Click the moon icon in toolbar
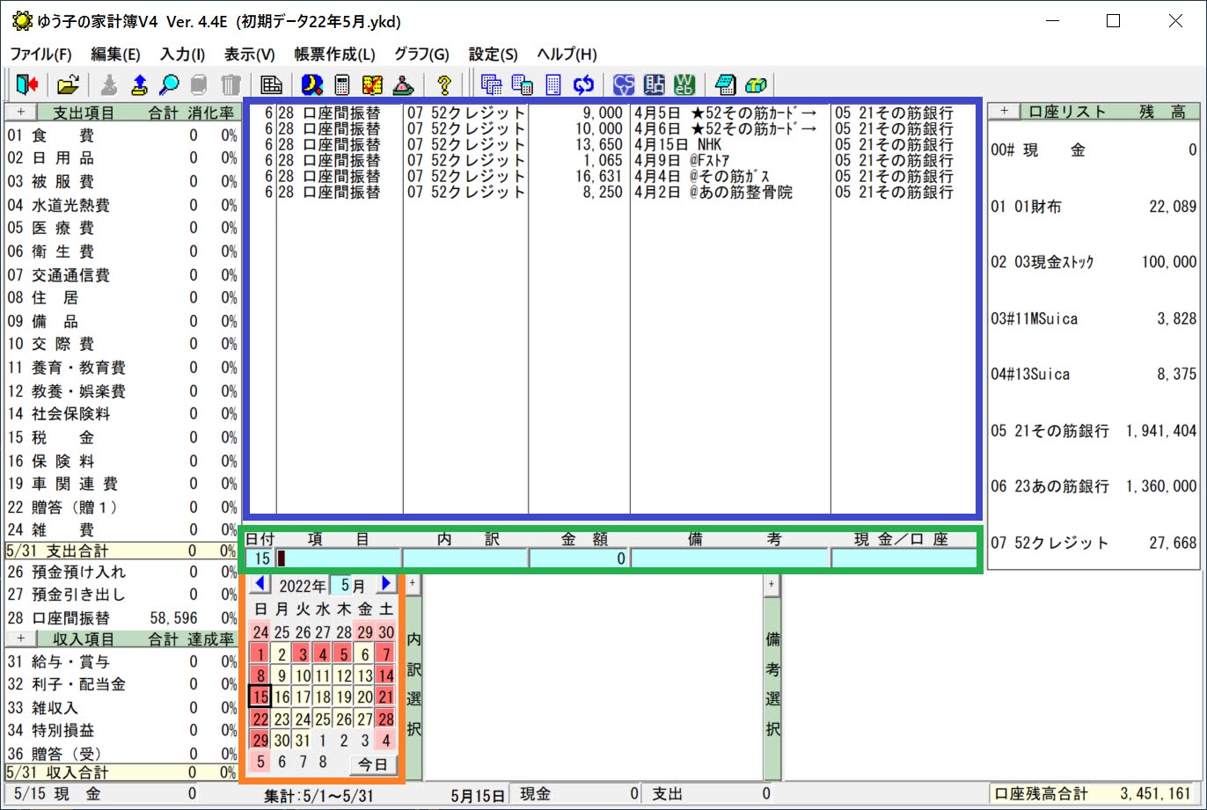 (311, 84)
